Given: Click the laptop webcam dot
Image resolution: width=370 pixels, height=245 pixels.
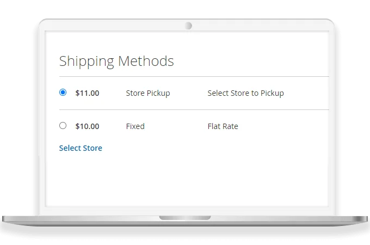Looking at the screenshot, I should click(x=188, y=26).
